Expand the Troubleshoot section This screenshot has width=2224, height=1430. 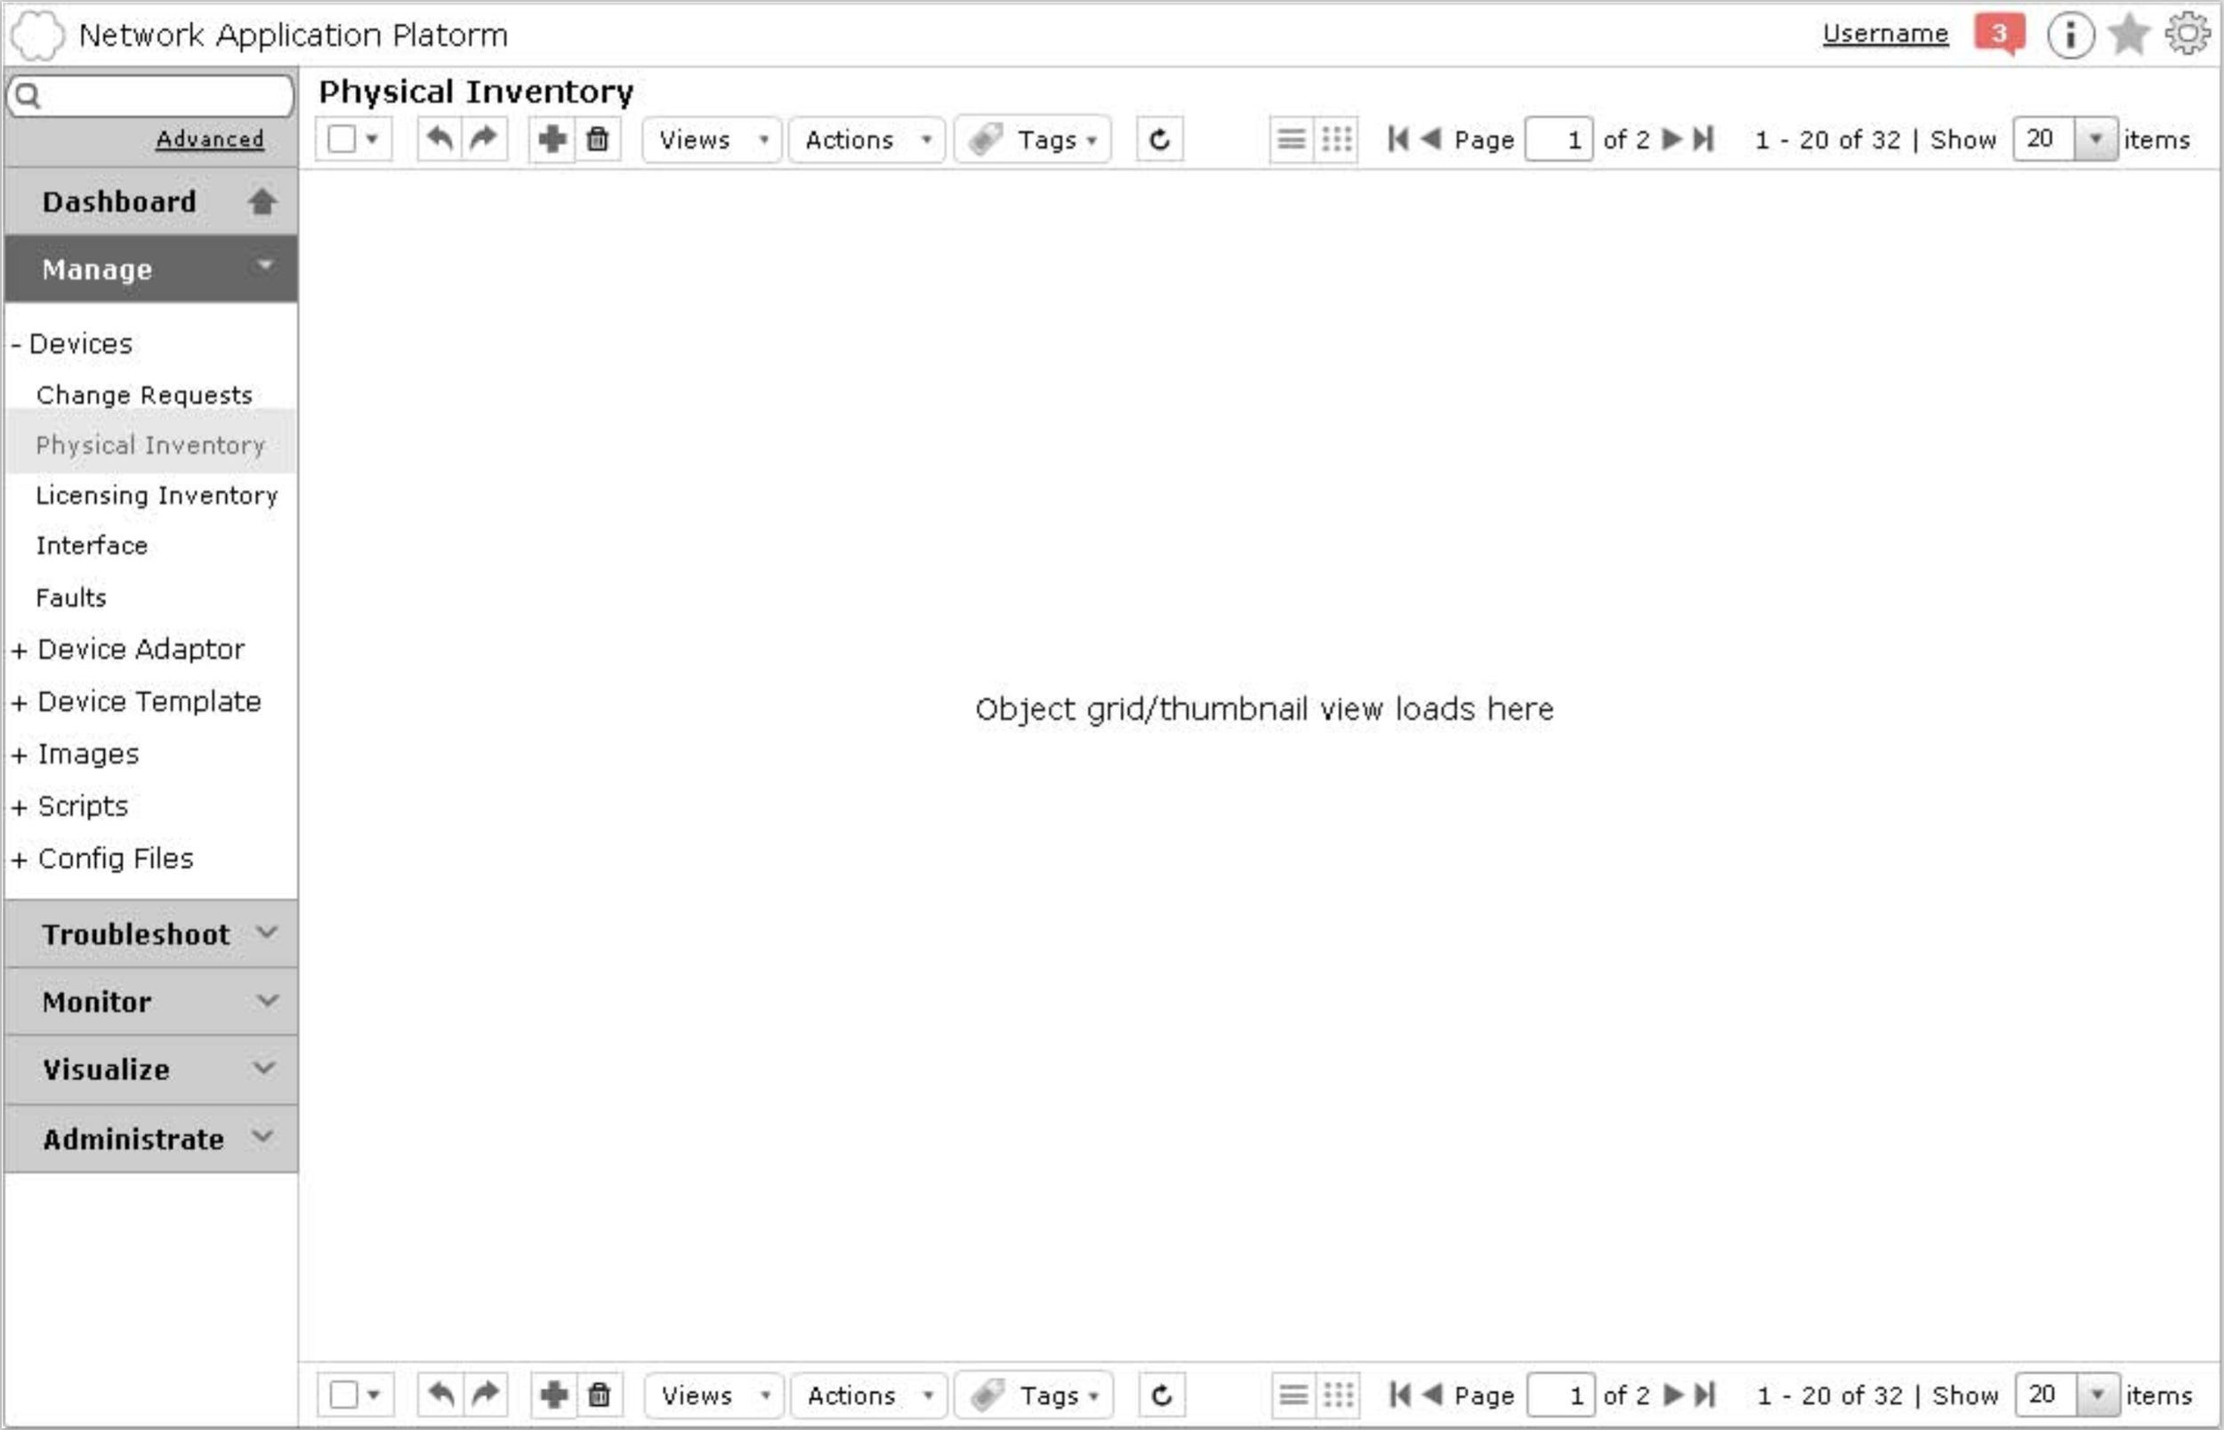(151, 933)
